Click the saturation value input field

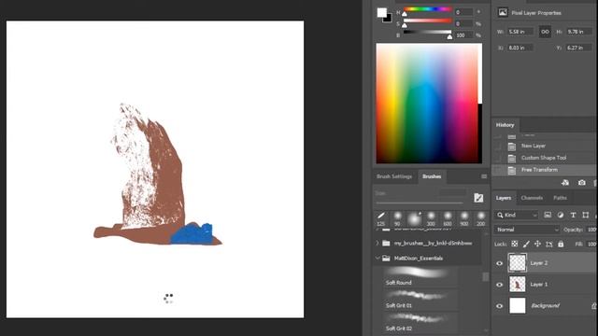coord(463,23)
